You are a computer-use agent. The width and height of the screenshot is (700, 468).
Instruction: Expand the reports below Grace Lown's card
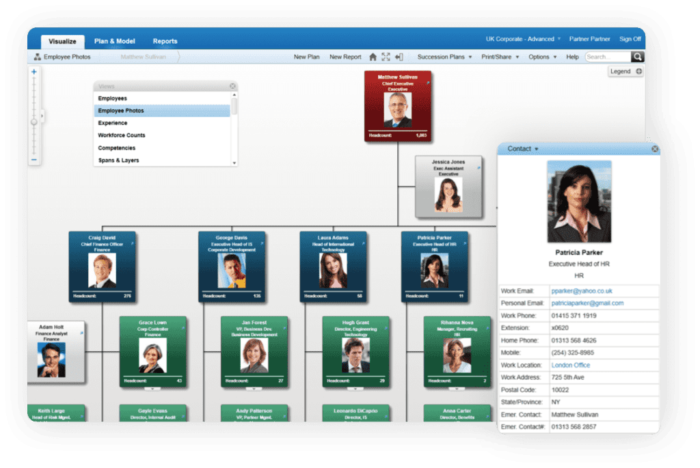click(152, 389)
